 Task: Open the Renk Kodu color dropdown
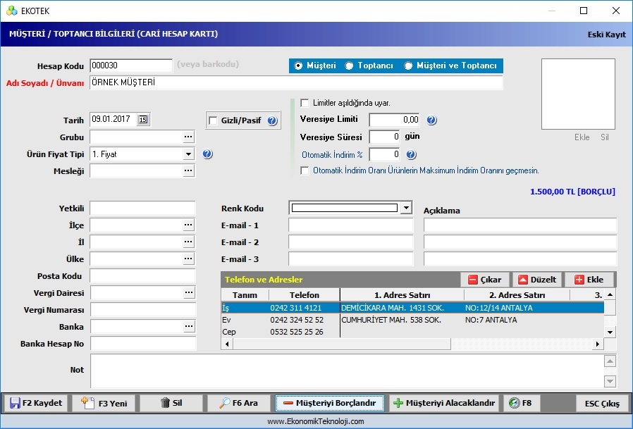pyautogui.click(x=406, y=208)
